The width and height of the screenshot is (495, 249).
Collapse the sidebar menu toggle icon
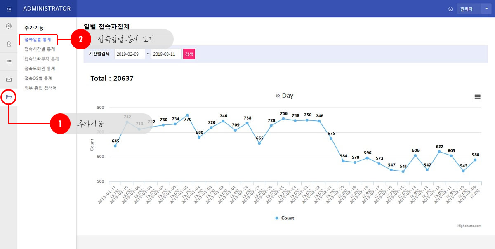(x=9, y=9)
